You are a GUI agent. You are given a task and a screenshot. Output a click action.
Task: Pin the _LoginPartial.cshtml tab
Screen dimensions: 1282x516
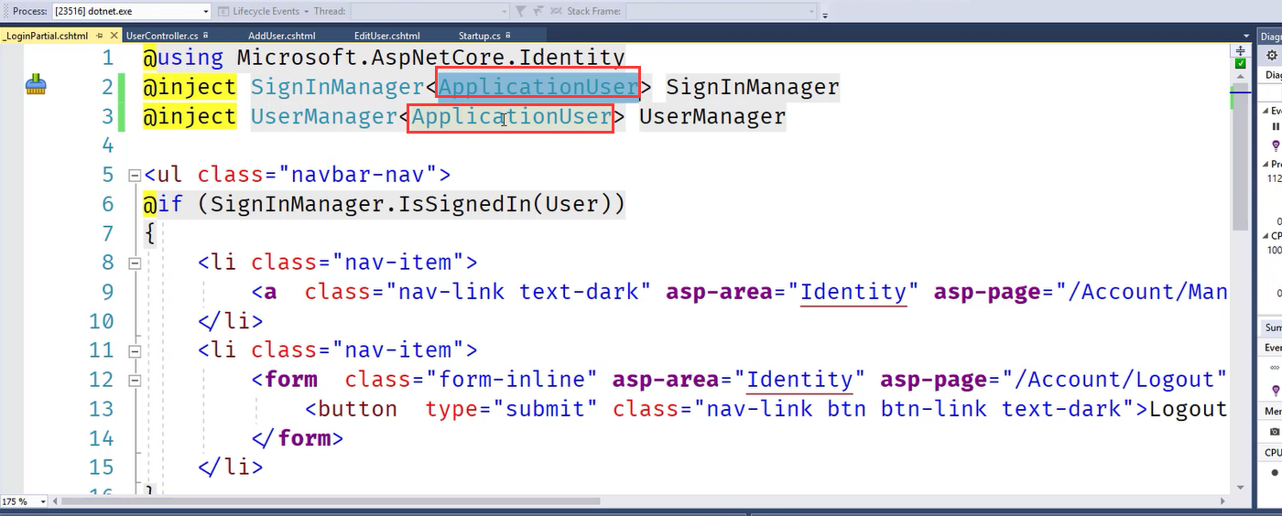coord(100,36)
